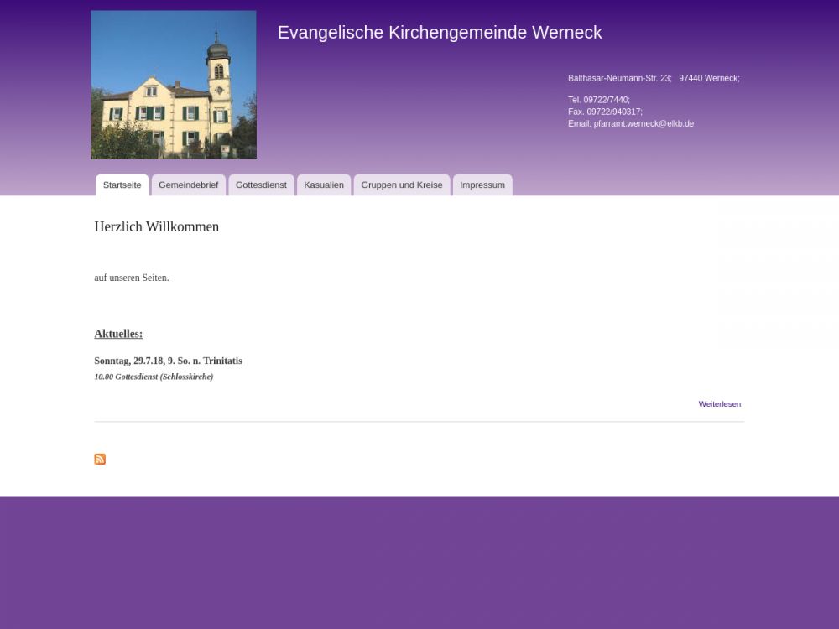Click the Herzlich Willkommen heading
Viewport: 839px width, 629px height.
(157, 227)
